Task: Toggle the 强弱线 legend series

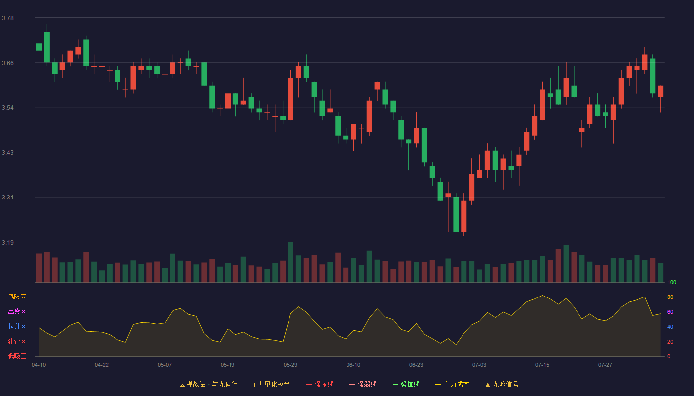Action: click(x=363, y=384)
